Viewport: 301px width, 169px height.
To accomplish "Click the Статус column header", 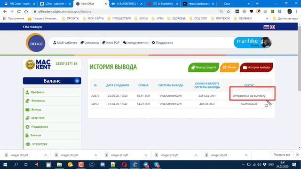I will 249,85.
